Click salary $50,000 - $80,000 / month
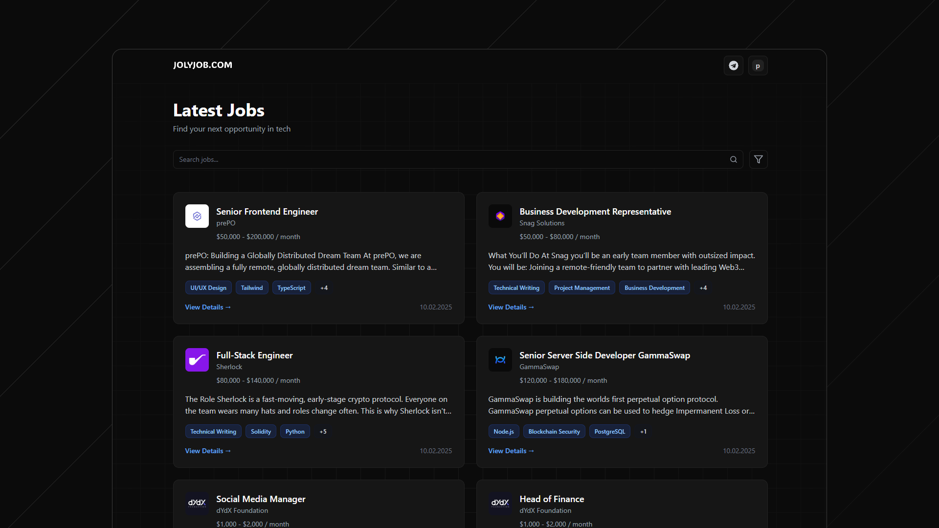 pyautogui.click(x=559, y=237)
